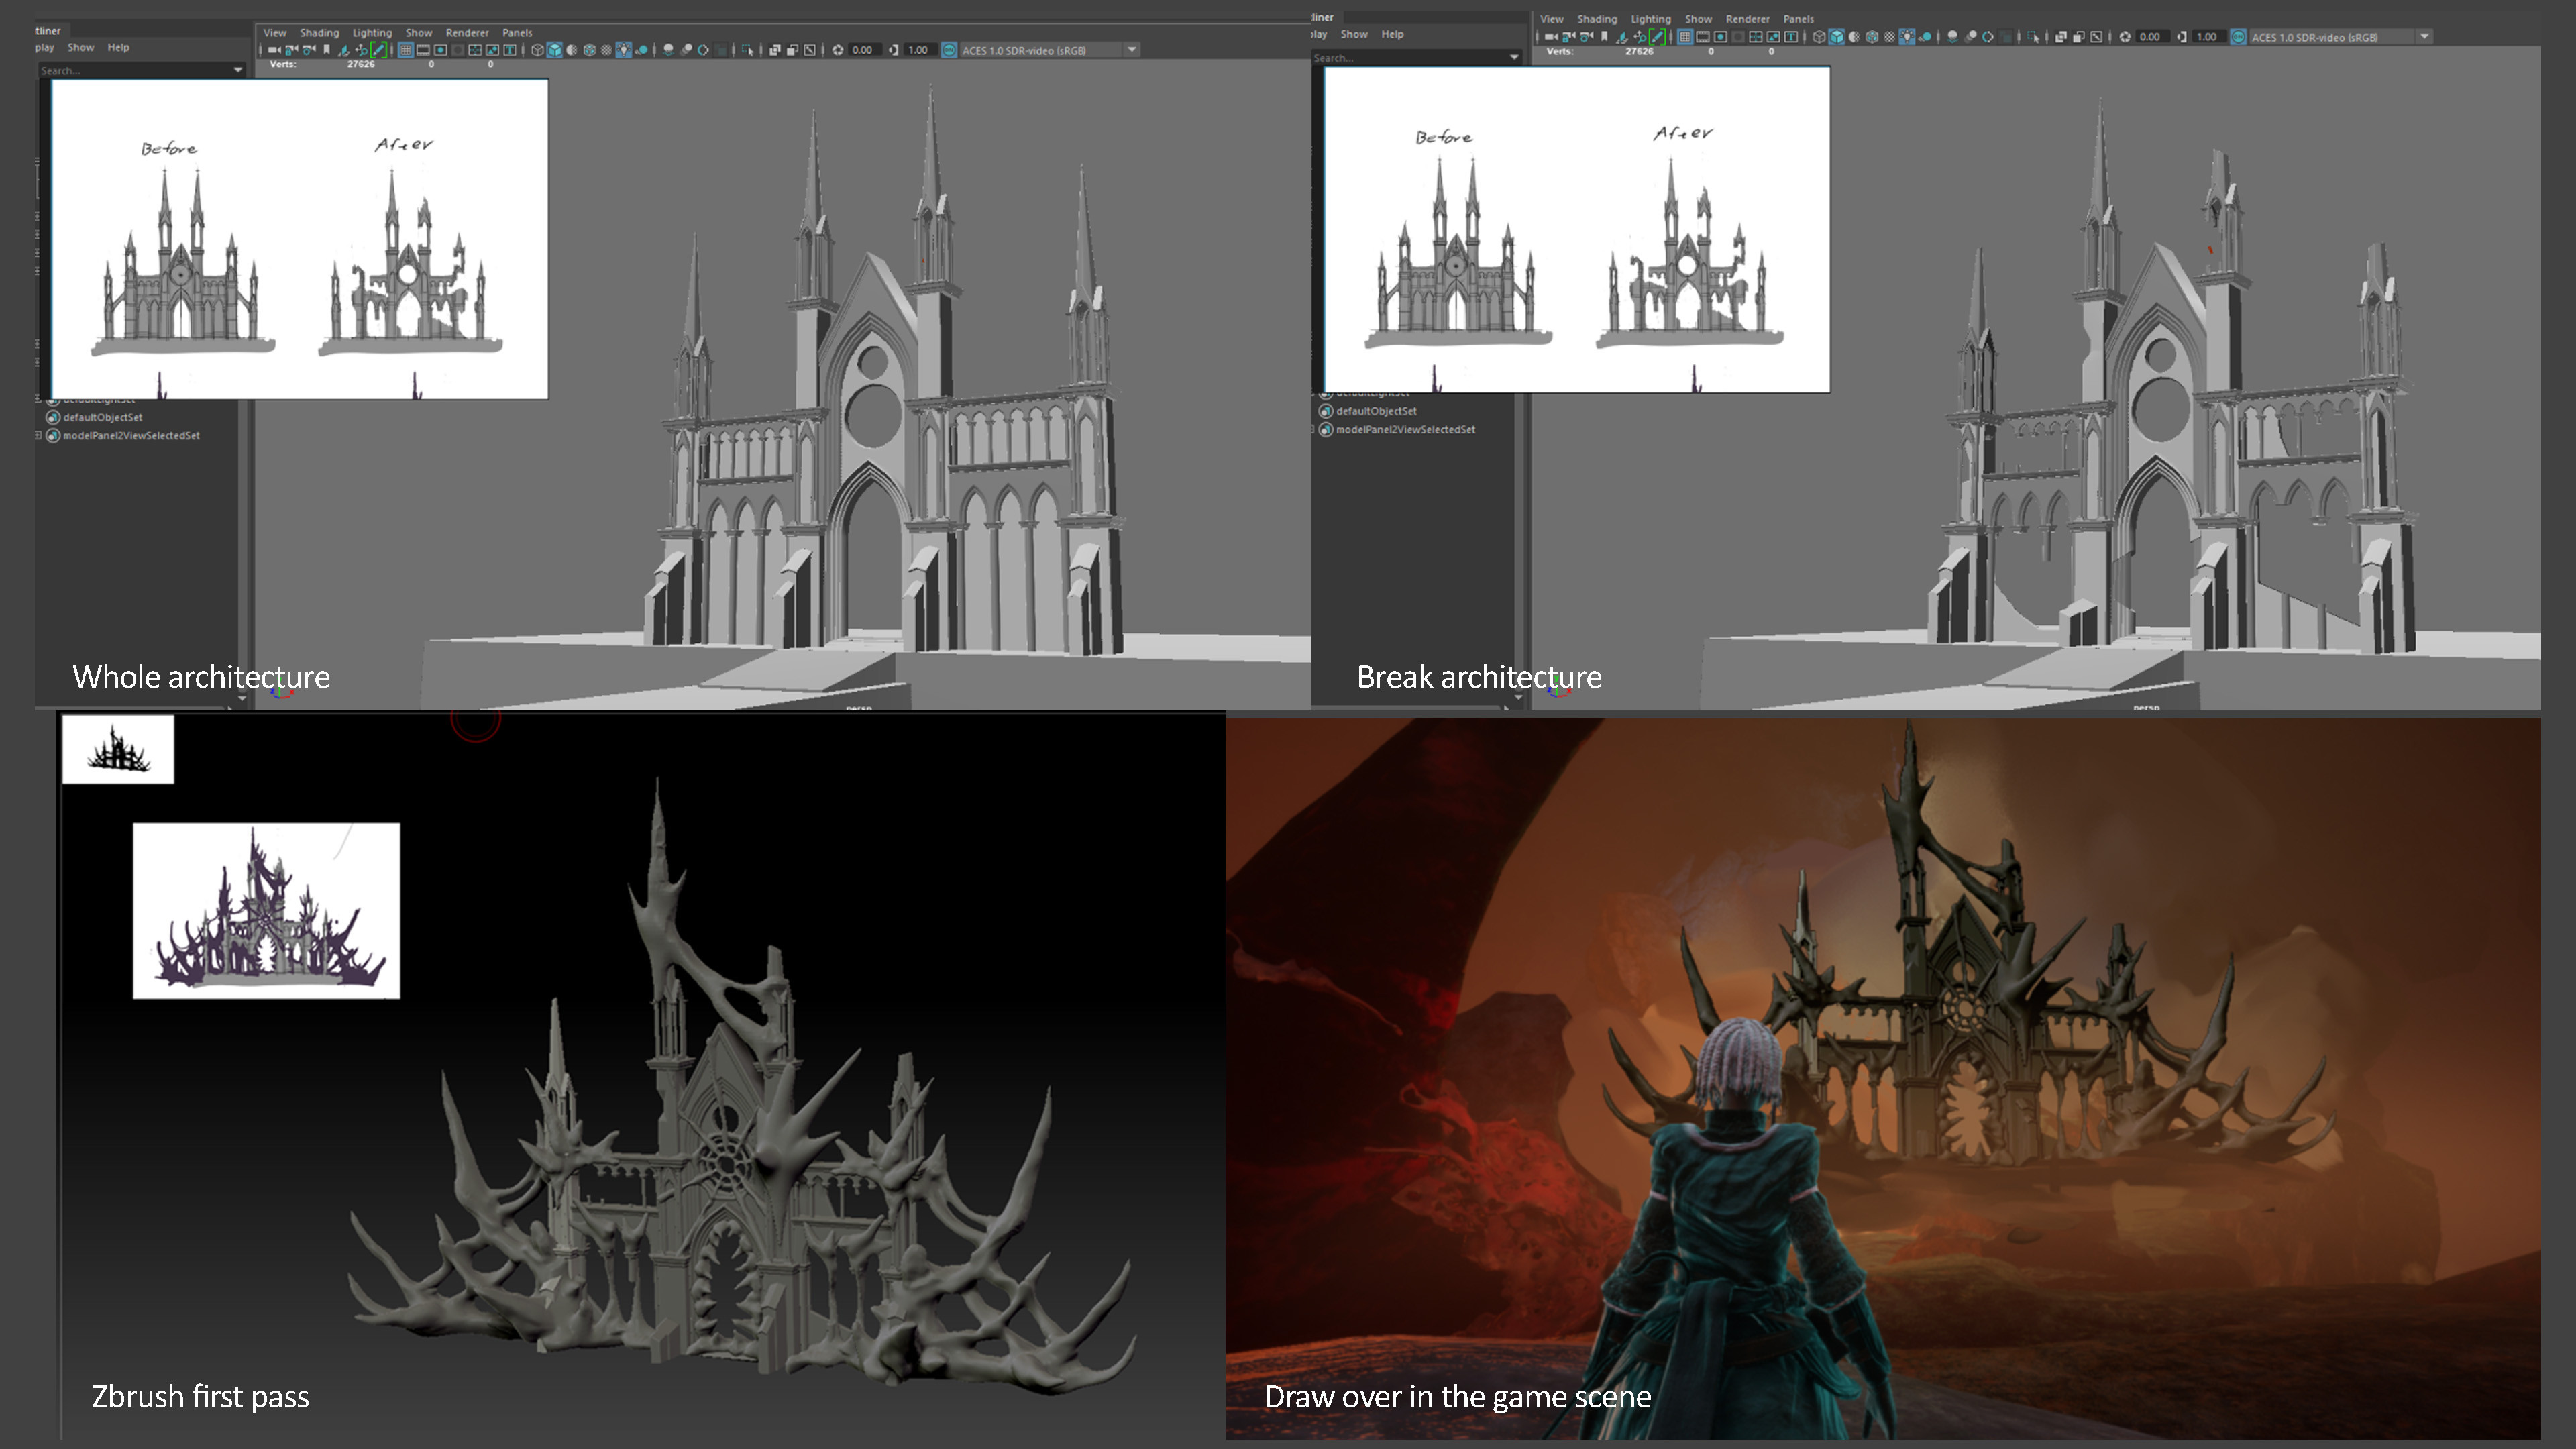Select Smooth Shade All icon in left panel

click(x=555, y=50)
